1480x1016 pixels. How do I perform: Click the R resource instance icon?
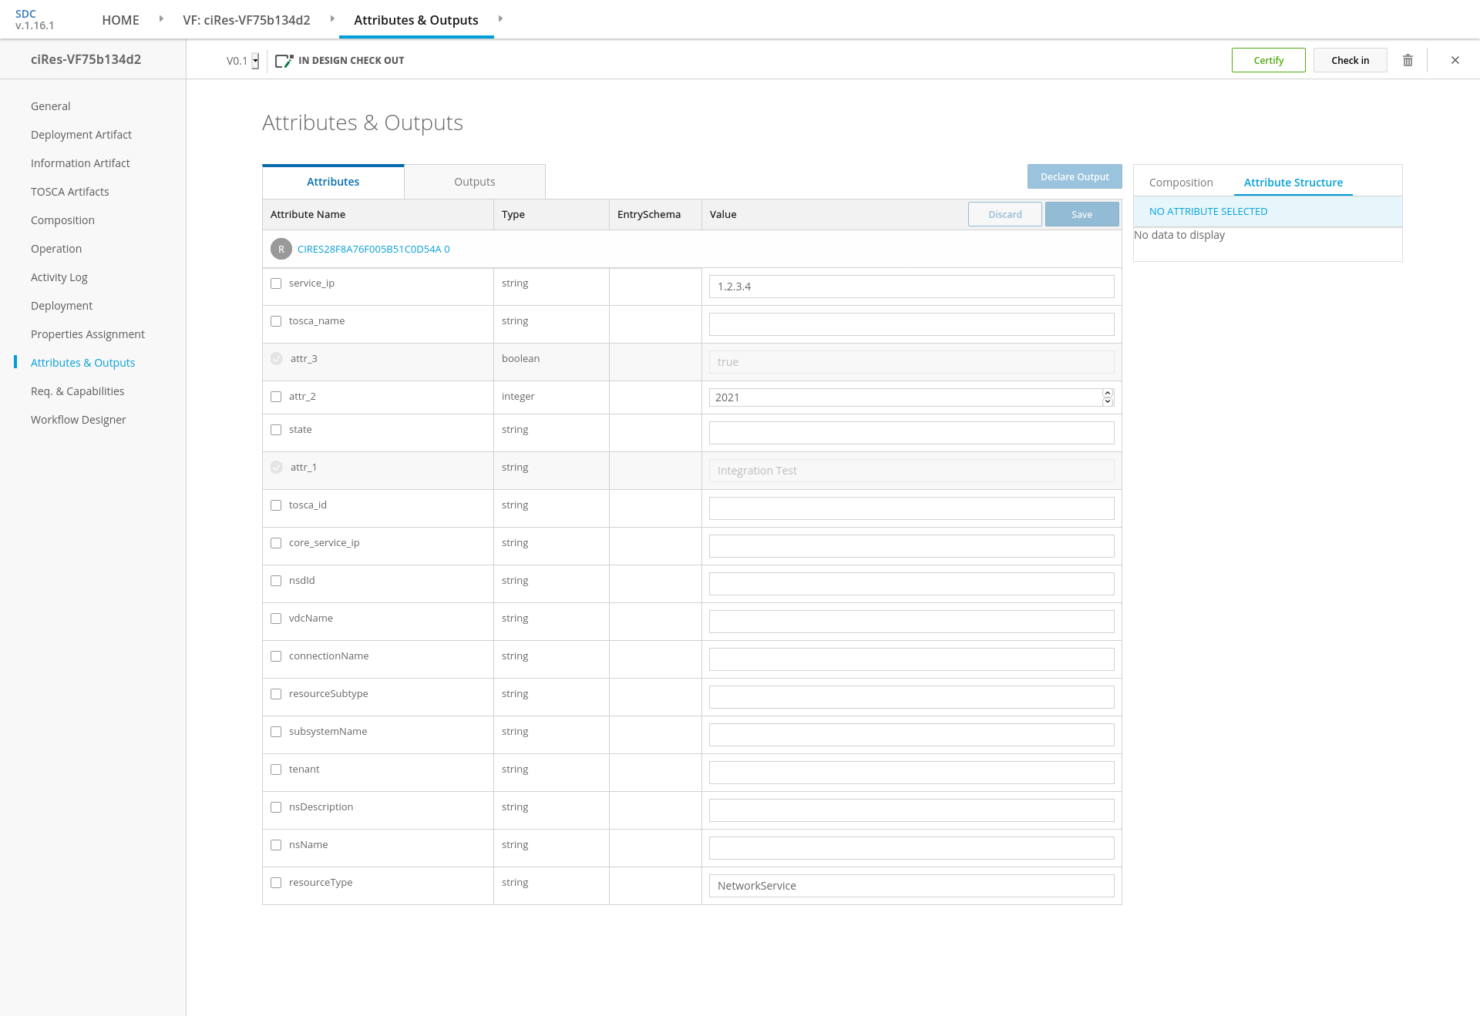[281, 249]
